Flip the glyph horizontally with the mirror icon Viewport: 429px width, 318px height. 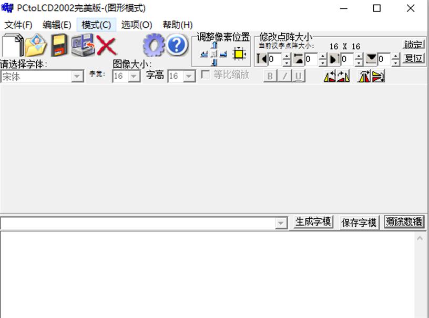click(x=364, y=76)
